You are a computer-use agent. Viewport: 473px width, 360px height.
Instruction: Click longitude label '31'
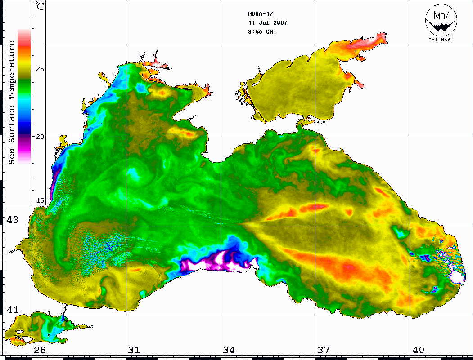tap(134, 350)
